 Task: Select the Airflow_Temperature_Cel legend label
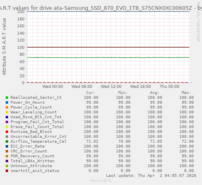point(39,141)
